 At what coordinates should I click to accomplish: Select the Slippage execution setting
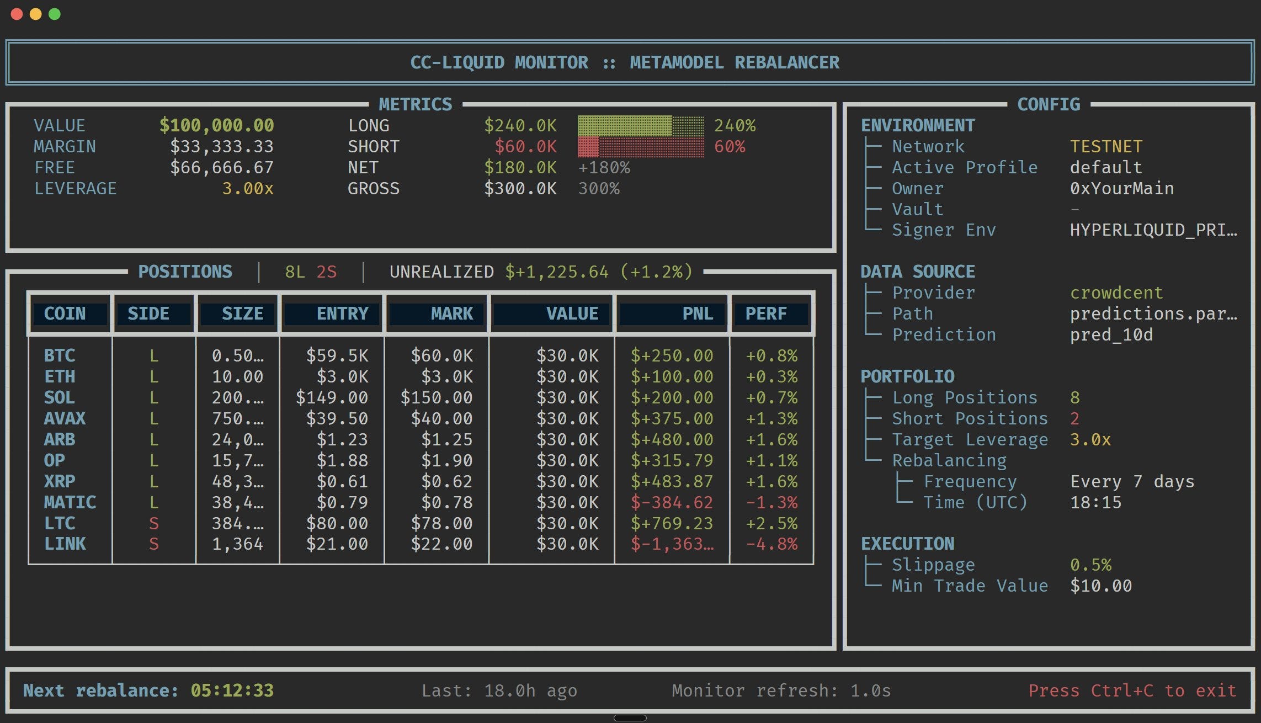933,565
